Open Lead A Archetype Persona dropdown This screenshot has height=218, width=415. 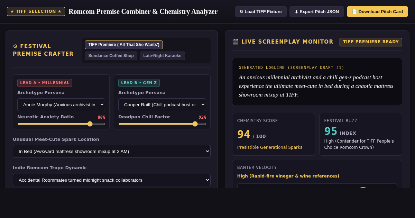click(x=61, y=105)
